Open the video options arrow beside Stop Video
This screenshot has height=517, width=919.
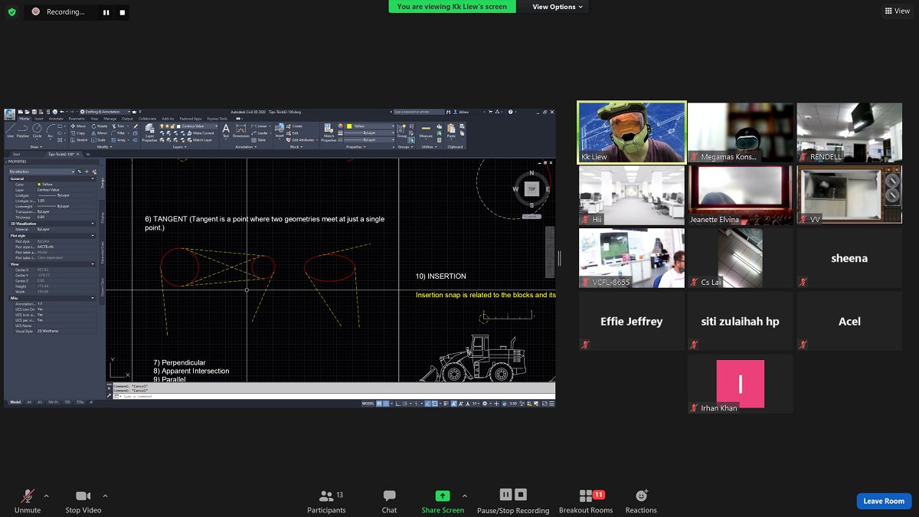click(105, 496)
